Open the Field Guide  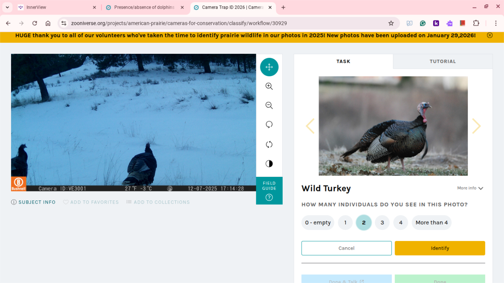(x=269, y=191)
